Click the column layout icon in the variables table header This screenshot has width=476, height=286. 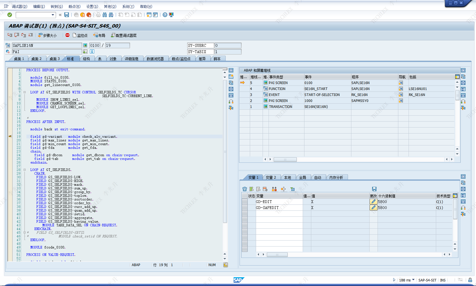(455, 196)
